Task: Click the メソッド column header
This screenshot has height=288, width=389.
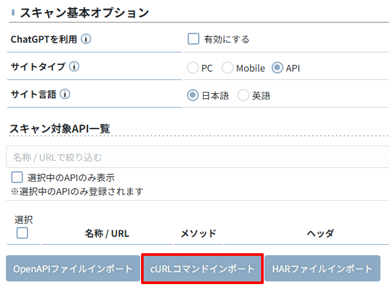Action: click(199, 234)
